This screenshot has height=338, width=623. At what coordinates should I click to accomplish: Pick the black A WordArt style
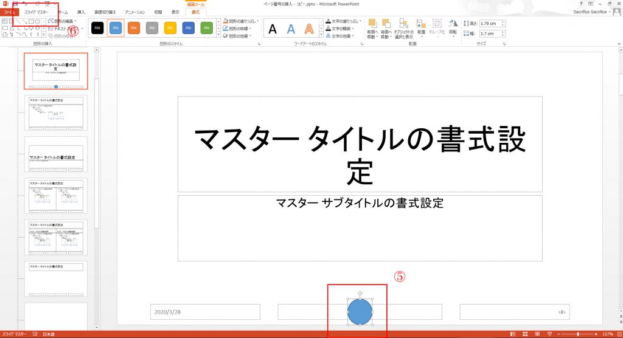pyautogui.click(x=273, y=29)
